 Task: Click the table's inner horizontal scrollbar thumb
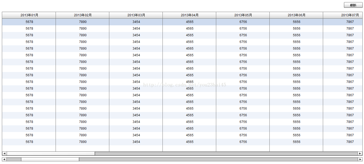point(51,154)
